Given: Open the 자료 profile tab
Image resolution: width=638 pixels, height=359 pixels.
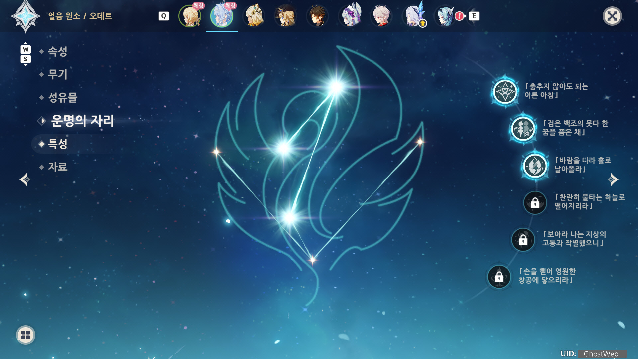Looking at the screenshot, I should (x=58, y=167).
